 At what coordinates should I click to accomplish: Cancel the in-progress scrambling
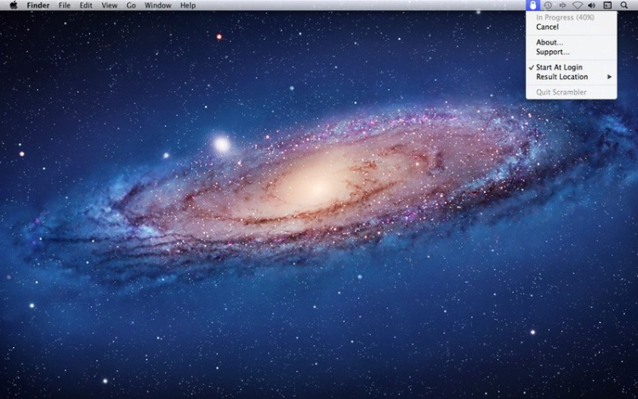[x=572, y=27]
